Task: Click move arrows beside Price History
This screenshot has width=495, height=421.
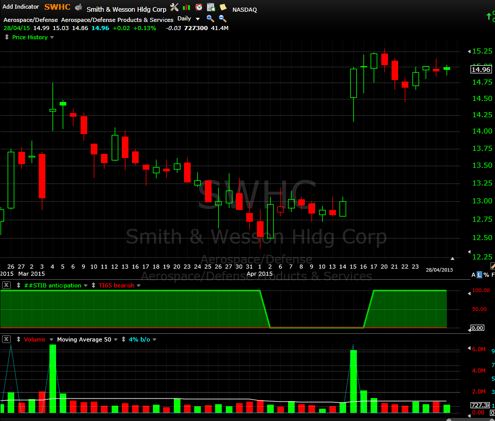Action: click(x=7, y=37)
